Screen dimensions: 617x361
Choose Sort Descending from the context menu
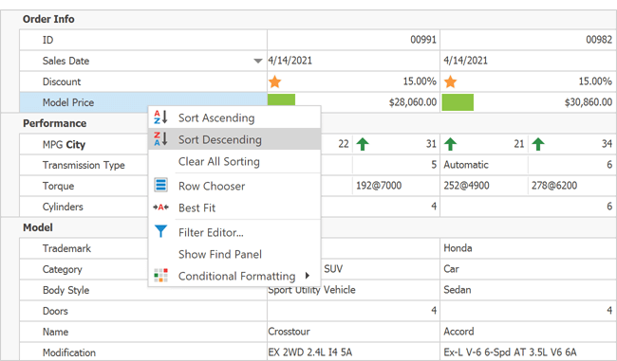(234, 139)
